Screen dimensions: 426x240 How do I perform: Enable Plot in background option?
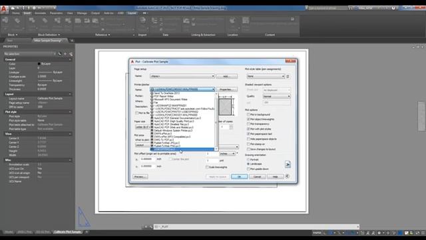coord(248,115)
